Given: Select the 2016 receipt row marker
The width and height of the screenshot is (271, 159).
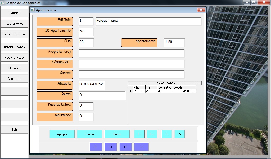Looking at the screenshot, I should [130, 91].
